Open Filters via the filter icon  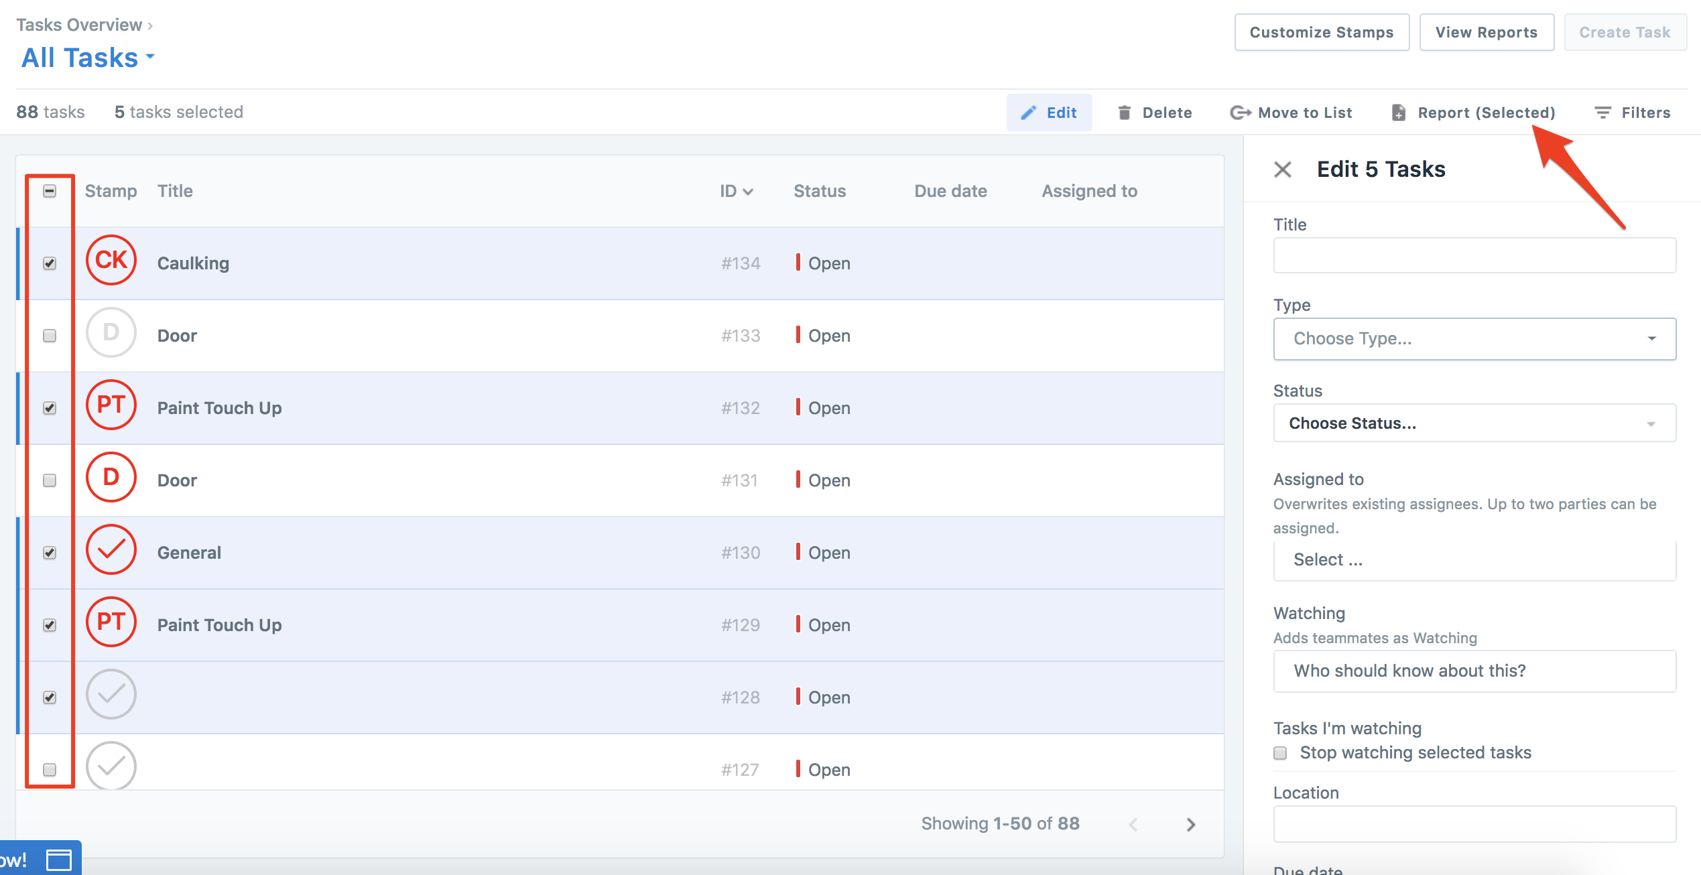[x=1603, y=112]
